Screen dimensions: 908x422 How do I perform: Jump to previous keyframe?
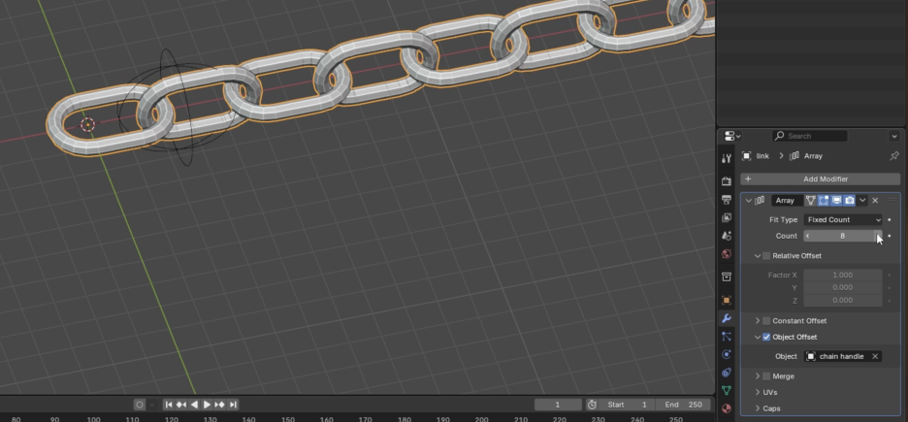181,405
